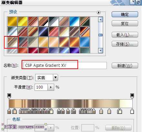The image size is (142, 132).
Task: Select the highlighted brown agate striped preset
Action: click(12, 42)
